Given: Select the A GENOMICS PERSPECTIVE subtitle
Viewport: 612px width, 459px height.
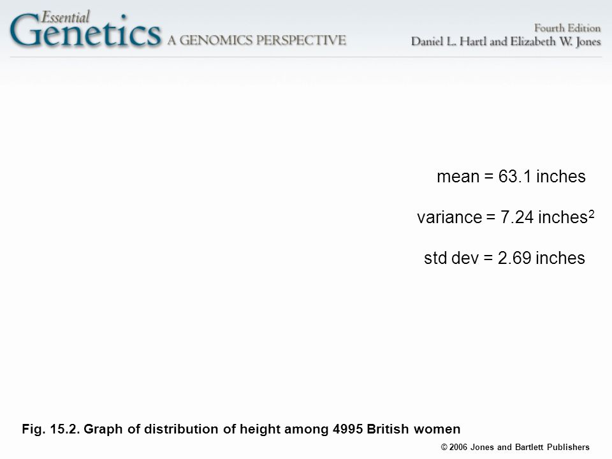Looking at the screenshot, I should 257,40.
